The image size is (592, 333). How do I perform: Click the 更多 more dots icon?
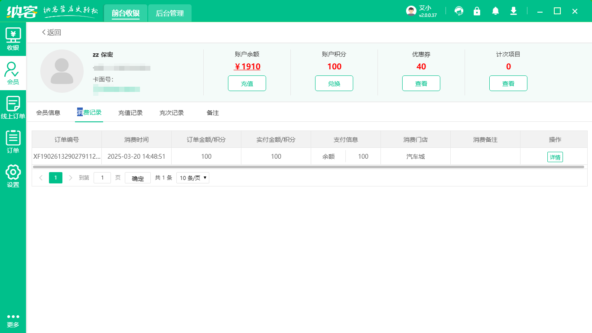[x=13, y=320]
